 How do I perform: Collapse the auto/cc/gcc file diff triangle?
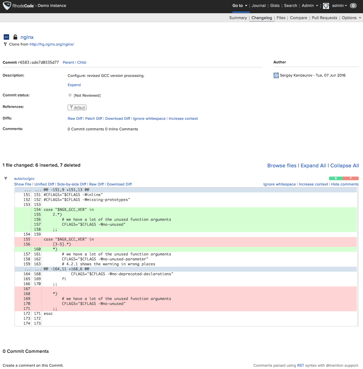[6, 178]
